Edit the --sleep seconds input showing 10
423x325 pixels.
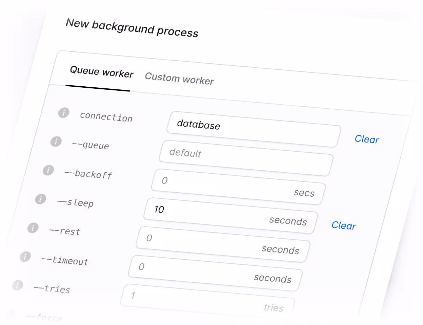(230, 216)
